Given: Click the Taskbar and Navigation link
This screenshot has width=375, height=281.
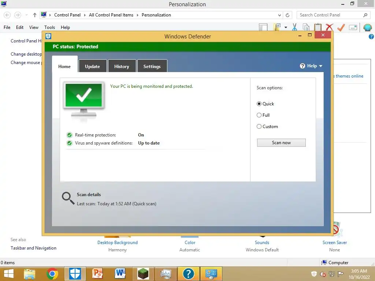Looking at the screenshot, I should (33, 248).
